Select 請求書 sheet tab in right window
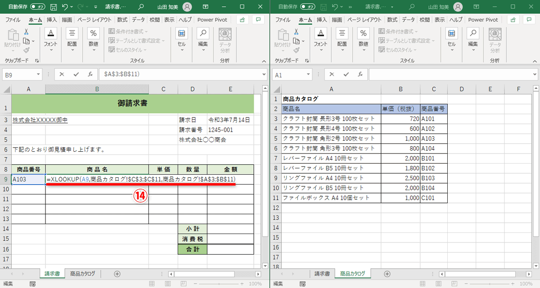The width and height of the screenshot is (540, 288). [x=322, y=274]
